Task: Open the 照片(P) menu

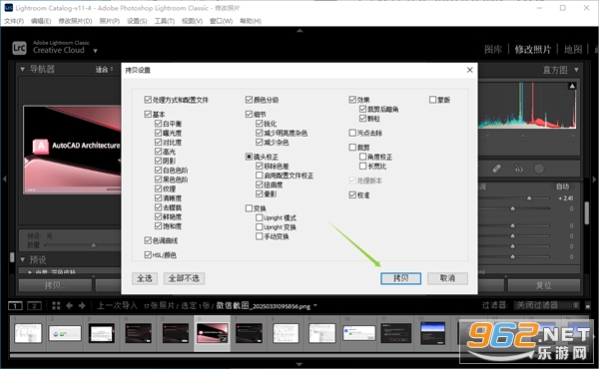Action: click(109, 21)
